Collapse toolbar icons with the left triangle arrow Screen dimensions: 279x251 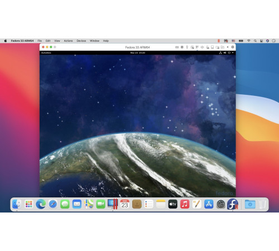click(228, 47)
